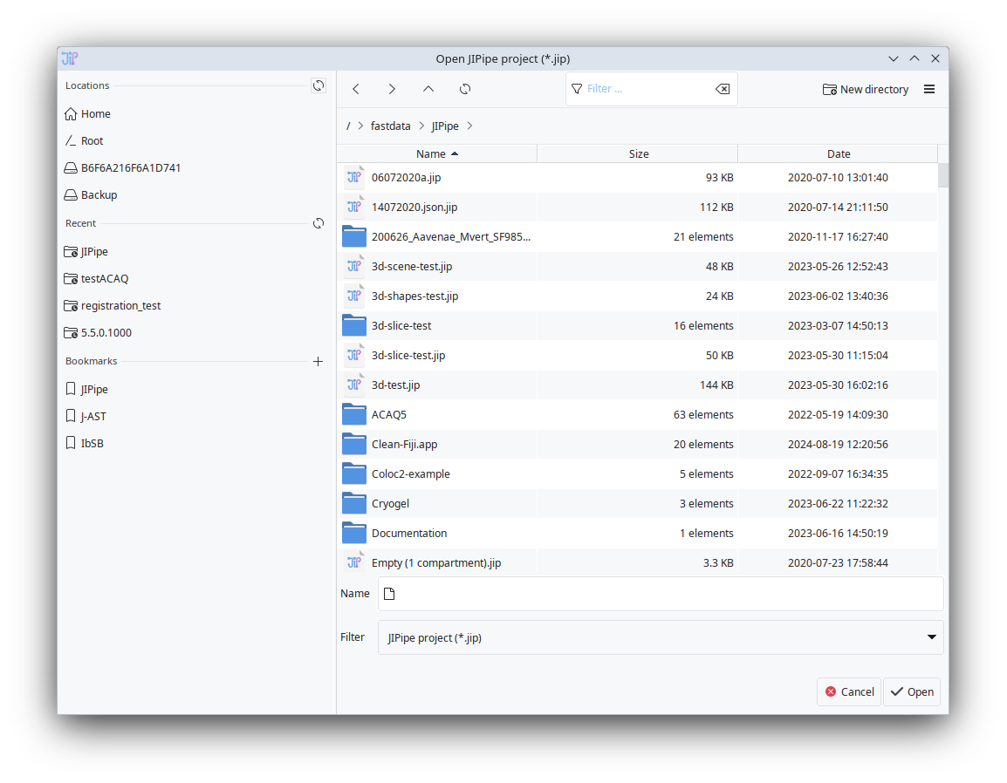This screenshot has height=783, width=1007.
Task: Open the hamburger options menu
Action: tap(929, 89)
